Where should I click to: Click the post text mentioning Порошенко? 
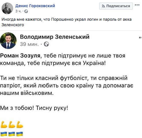pyautogui.click(x=66, y=22)
